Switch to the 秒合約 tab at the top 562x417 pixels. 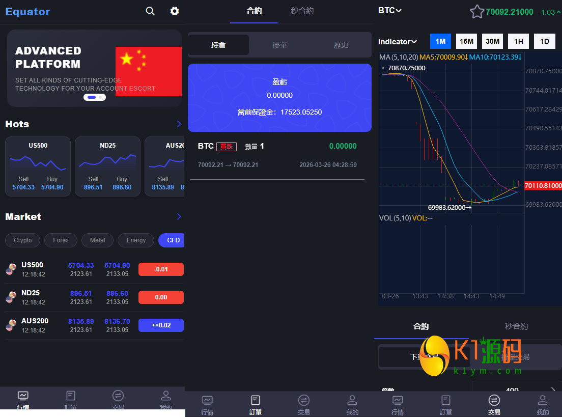(x=302, y=10)
